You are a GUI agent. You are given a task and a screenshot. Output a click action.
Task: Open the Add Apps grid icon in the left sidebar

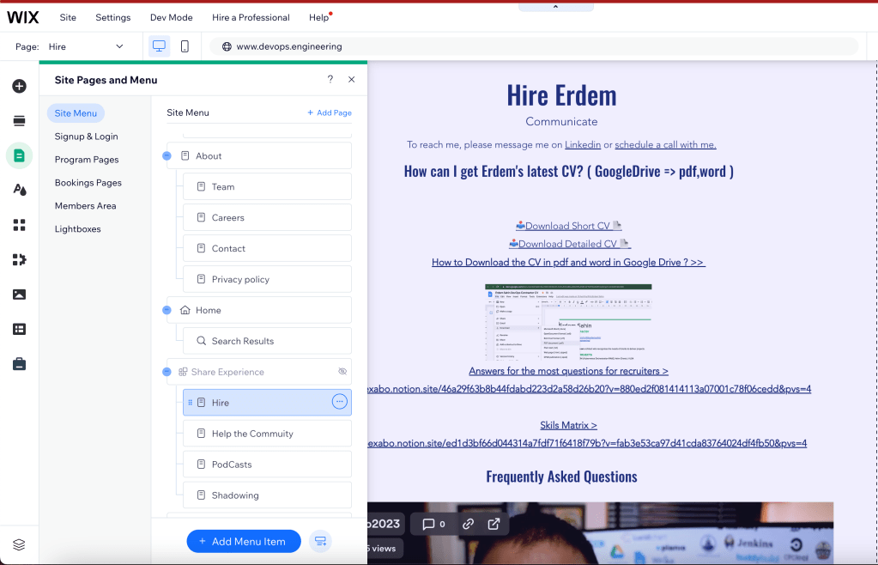(19, 225)
